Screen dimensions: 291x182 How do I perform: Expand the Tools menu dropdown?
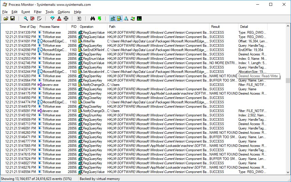[x=50, y=12]
